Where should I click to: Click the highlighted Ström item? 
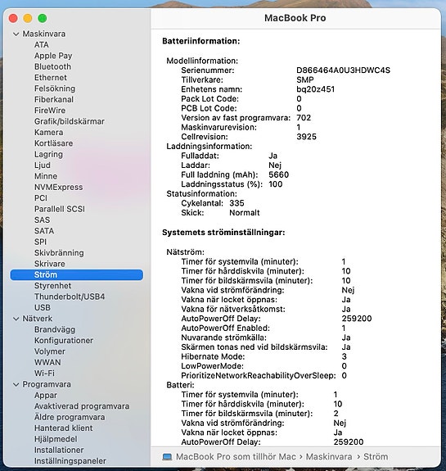click(77, 275)
